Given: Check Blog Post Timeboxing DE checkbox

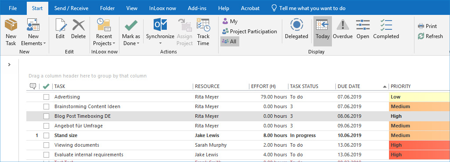Looking at the screenshot, I should pos(46,116).
